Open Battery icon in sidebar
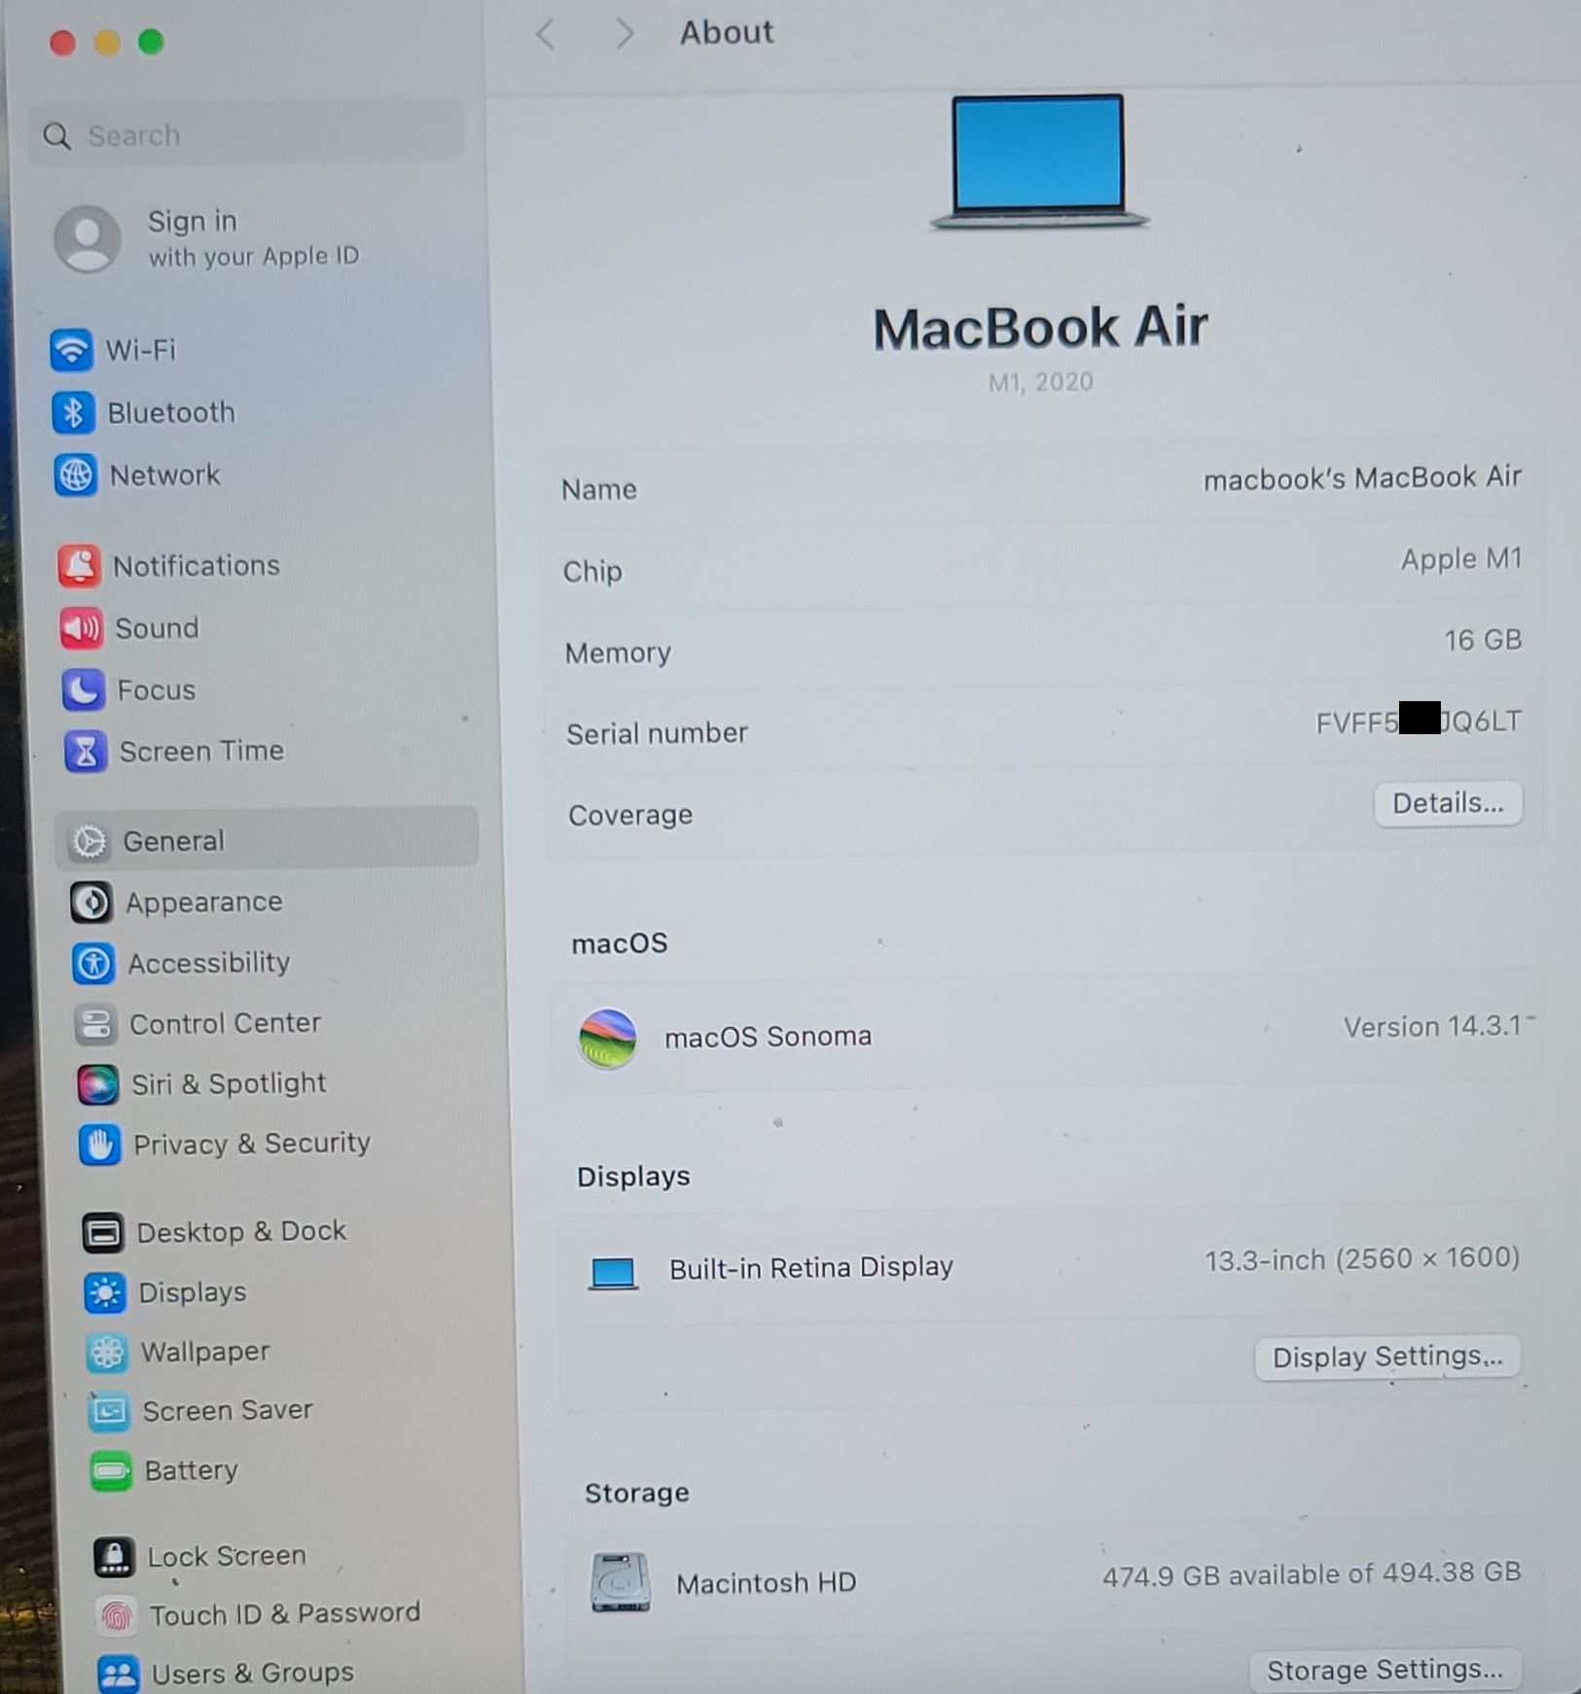The height and width of the screenshot is (1694, 1581). pos(110,1471)
